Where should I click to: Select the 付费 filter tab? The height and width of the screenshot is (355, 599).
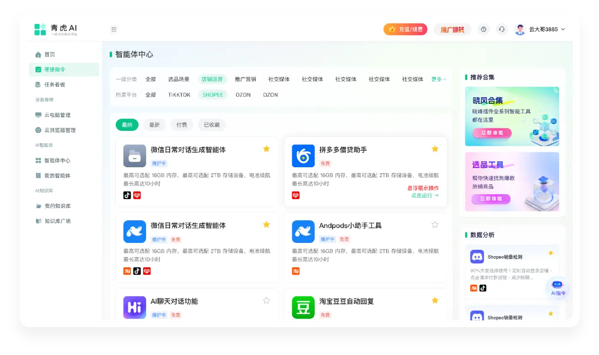pos(182,125)
